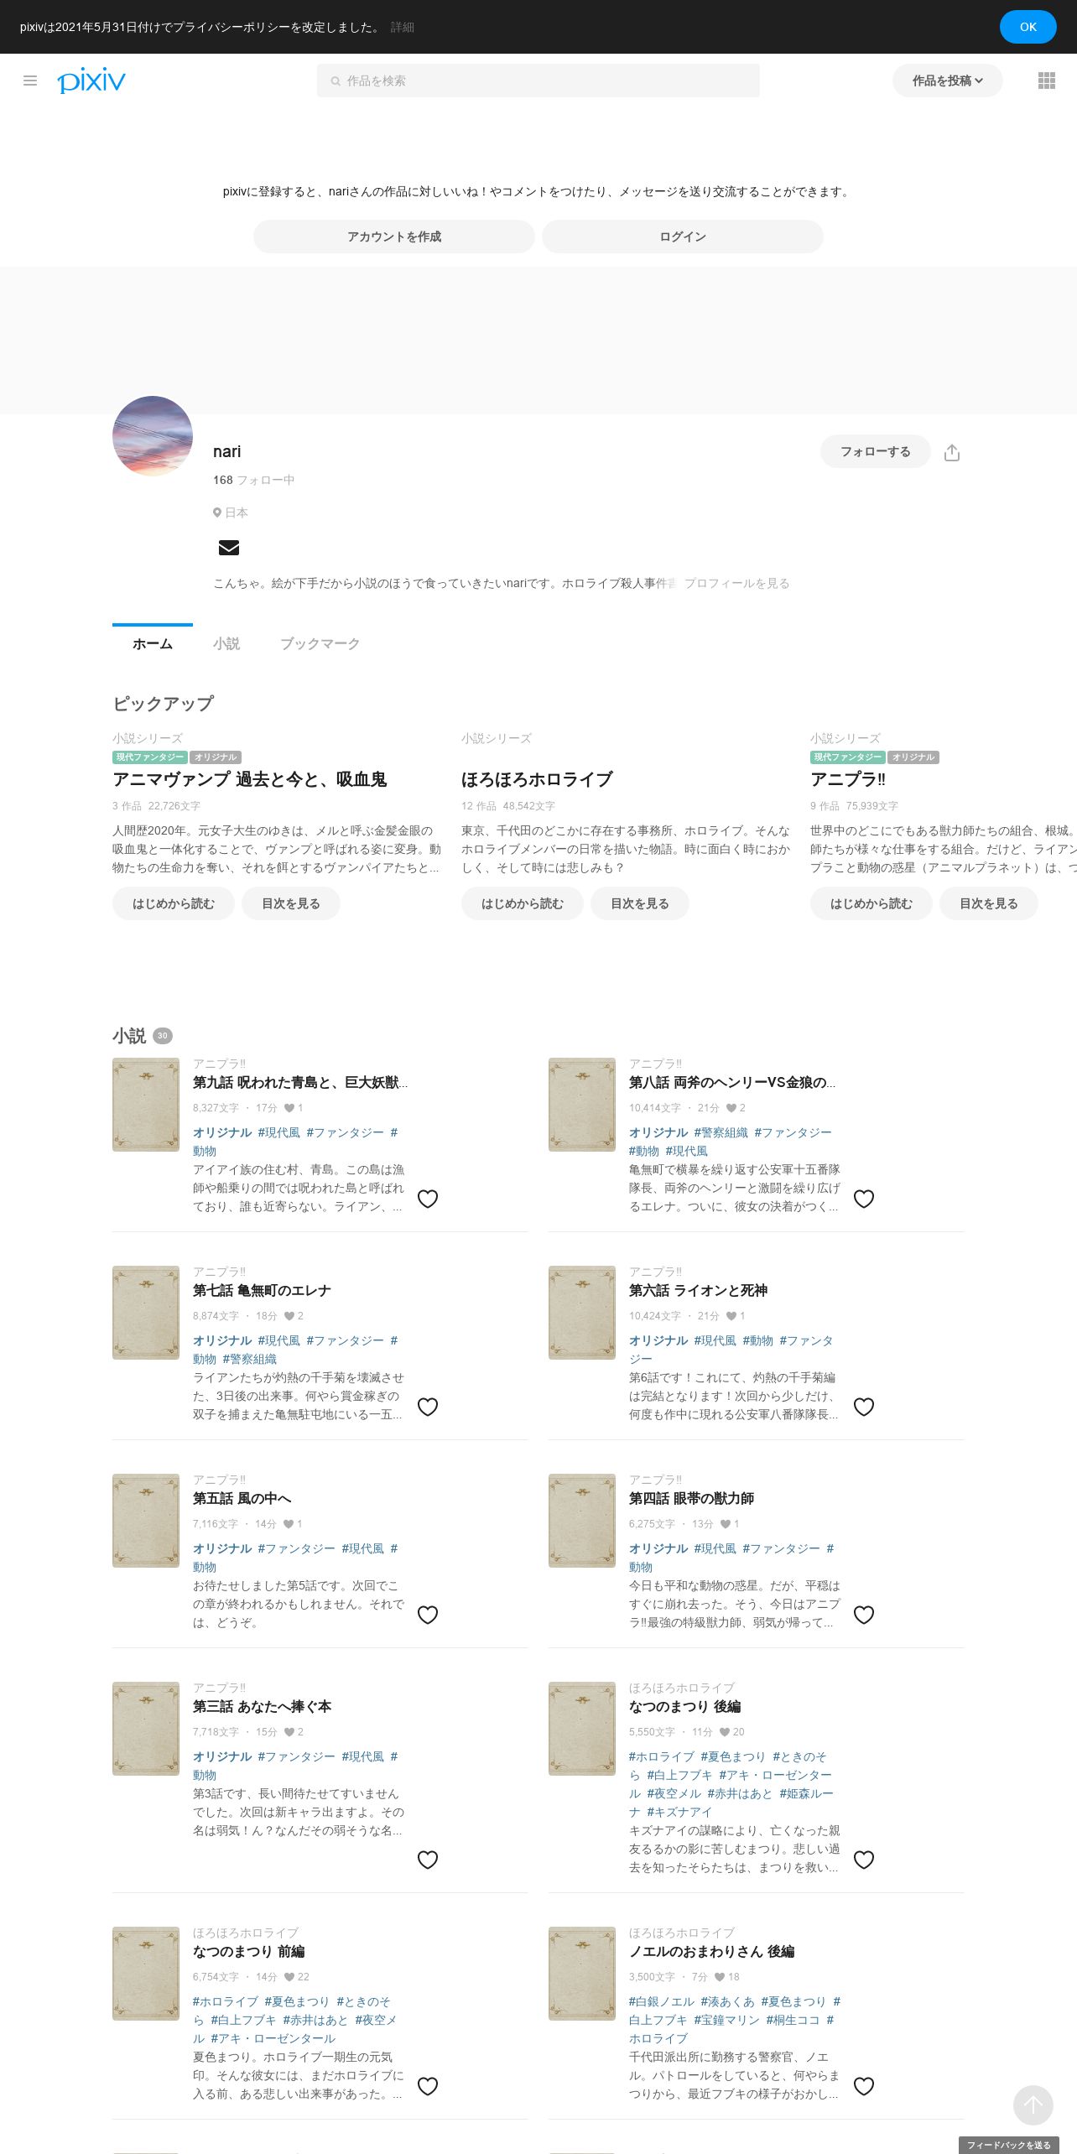This screenshot has height=2154, width=1077.
Task: Read アニマヴァンプ series from start
Action: [x=174, y=903]
